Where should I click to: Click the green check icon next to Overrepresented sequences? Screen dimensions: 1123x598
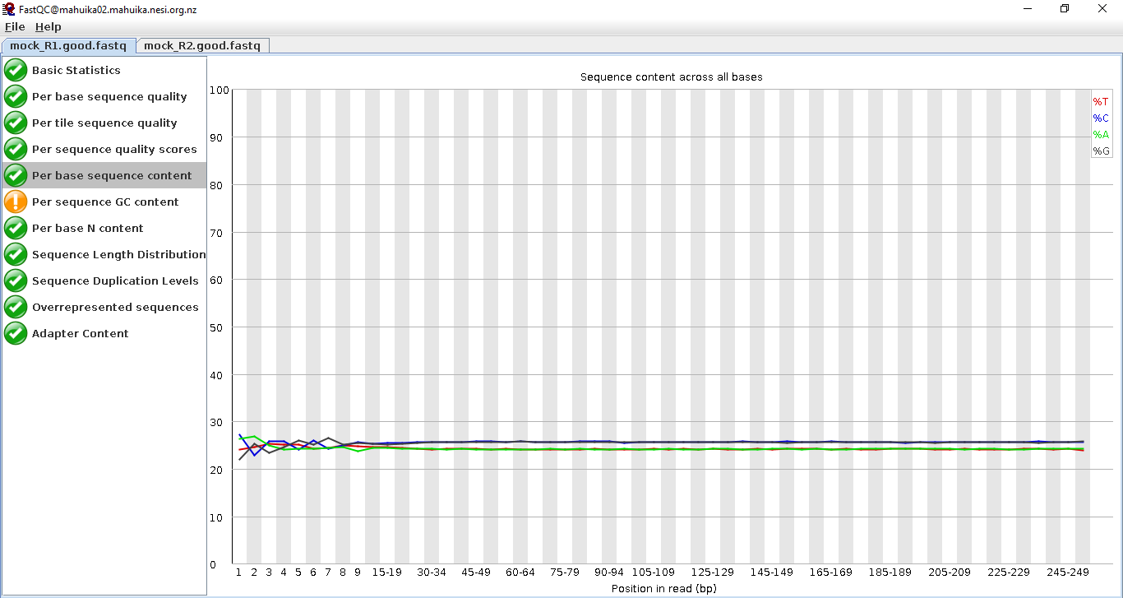coord(16,307)
